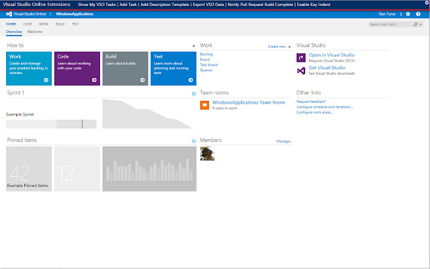The width and height of the screenshot is (430, 269).
Task: Click Configure work areas link
Action: pos(314,112)
